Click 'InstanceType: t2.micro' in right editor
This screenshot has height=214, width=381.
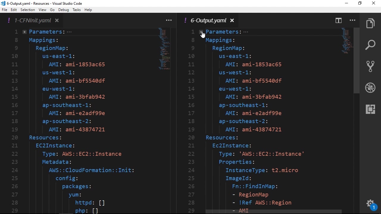pos(262,170)
